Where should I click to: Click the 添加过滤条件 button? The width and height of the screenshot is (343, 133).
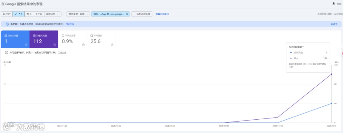tap(142, 14)
